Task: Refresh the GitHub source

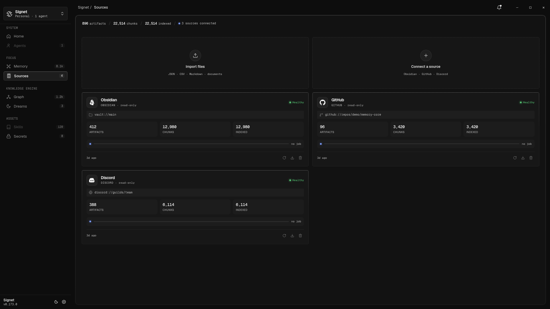Action: pos(515,158)
